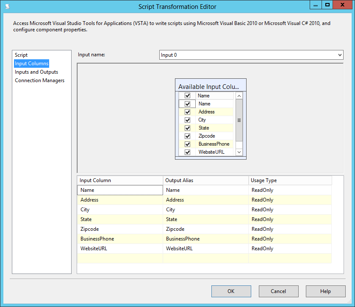Click the Cancel button
Screen dimensions: 355x307
[278, 291]
